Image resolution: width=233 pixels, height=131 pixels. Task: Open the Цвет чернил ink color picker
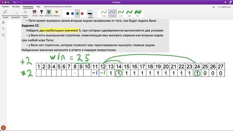pyautogui.click(x=90, y=14)
